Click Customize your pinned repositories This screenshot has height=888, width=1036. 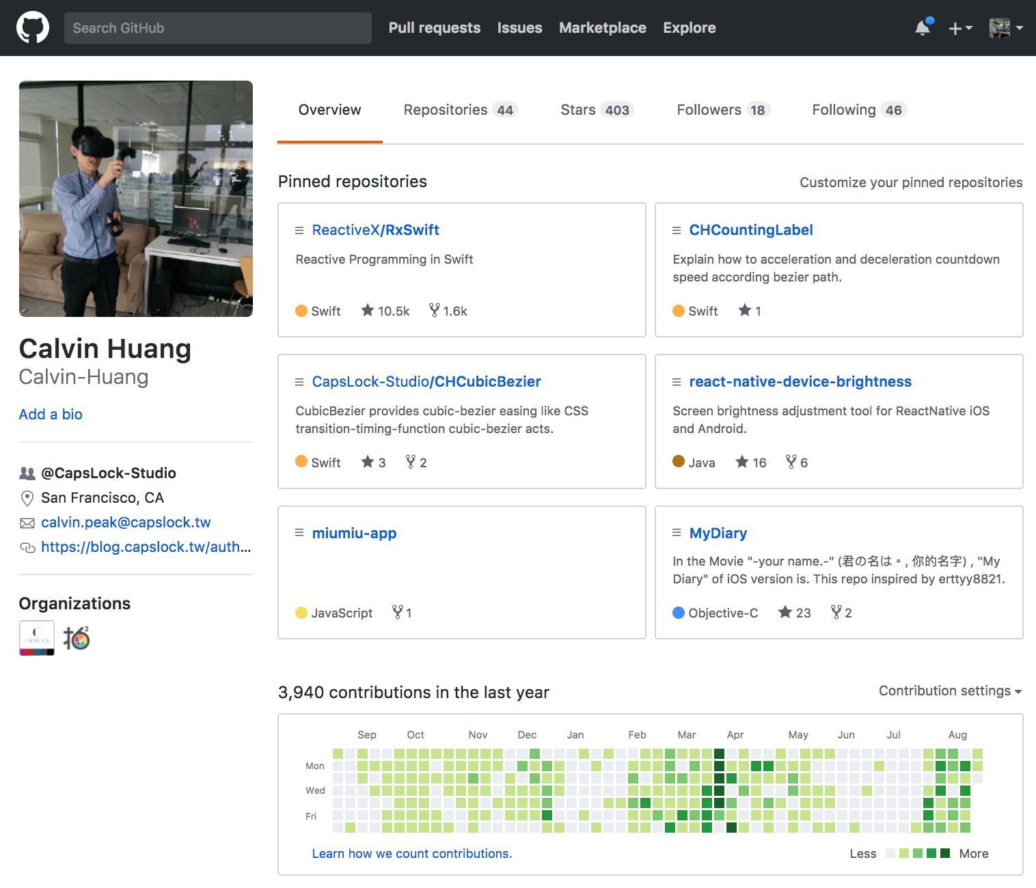[911, 182]
